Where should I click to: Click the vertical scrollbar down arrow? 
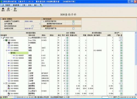pos(136,95)
